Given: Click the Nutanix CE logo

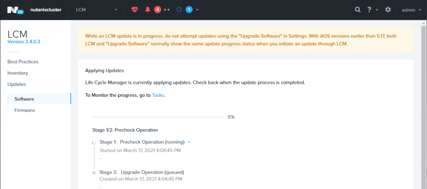Looking at the screenshot, I should 15,10.
